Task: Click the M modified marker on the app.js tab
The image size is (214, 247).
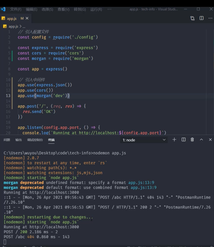Action: 22,18
